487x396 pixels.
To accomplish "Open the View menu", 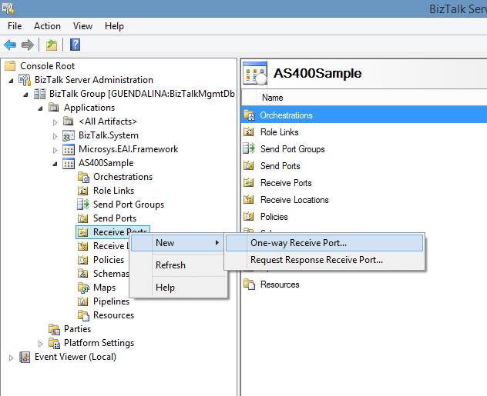I will point(82,26).
